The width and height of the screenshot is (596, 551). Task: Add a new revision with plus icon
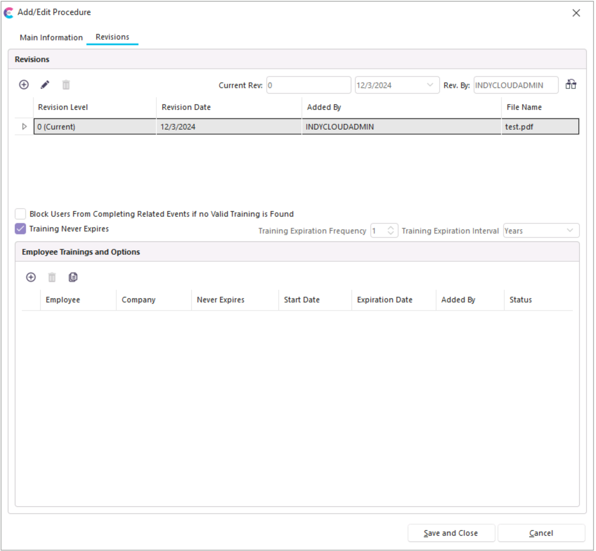click(24, 85)
